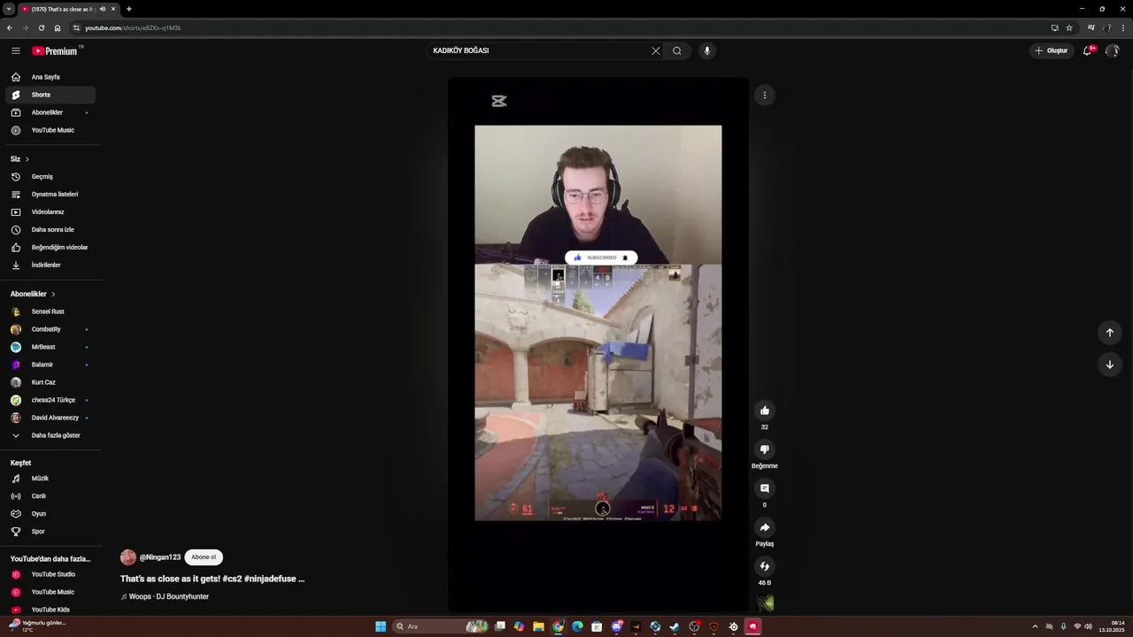
Task: Open the hamburger guide menu
Action: (15, 50)
